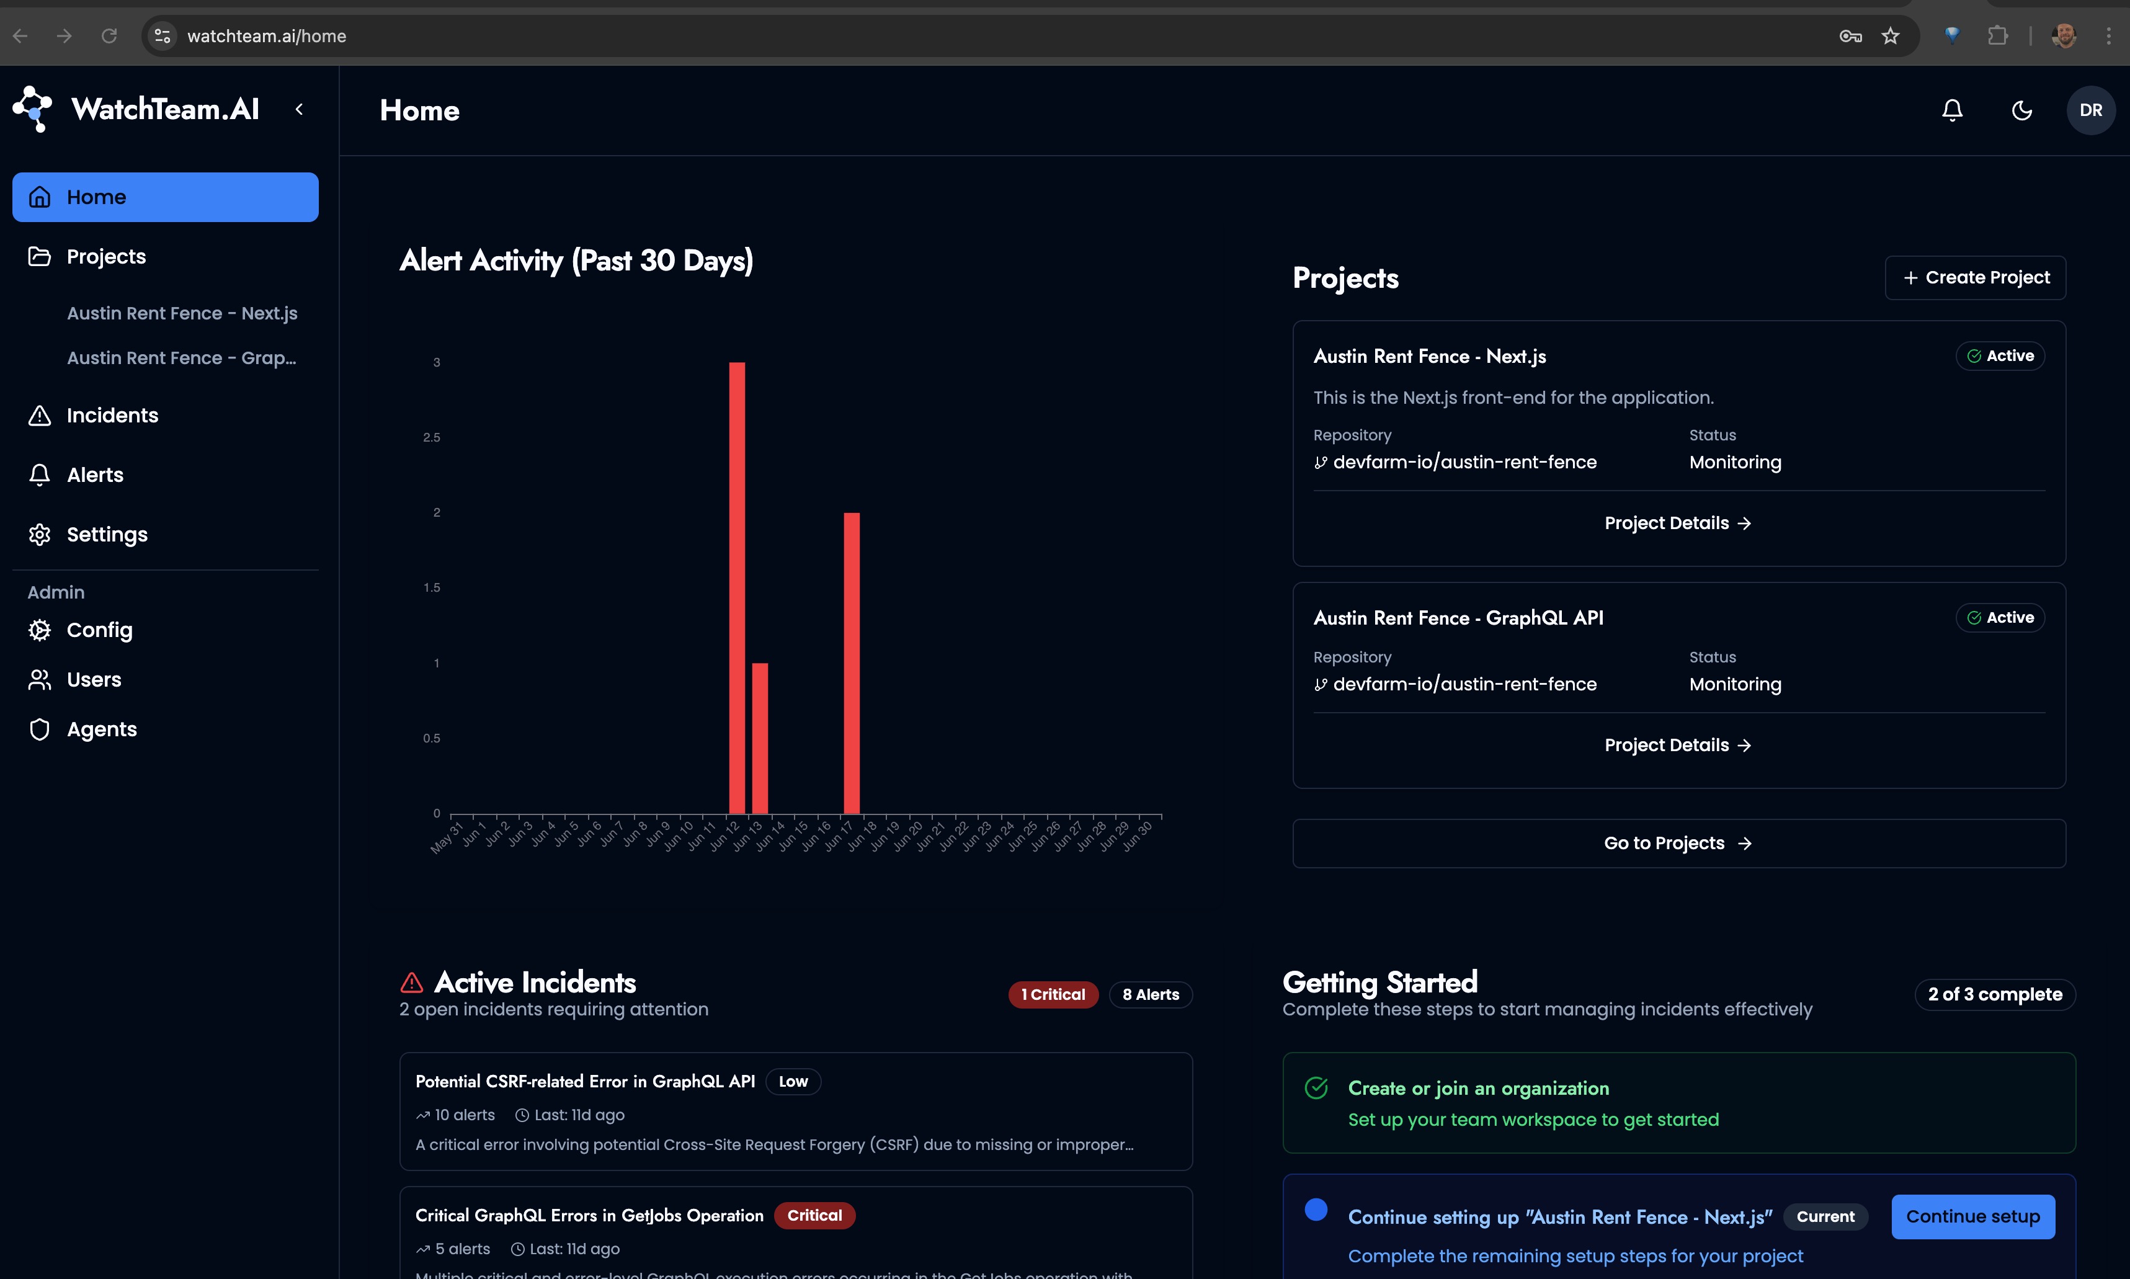
Task: Open the DR user avatar menu
Action: 2090,110
